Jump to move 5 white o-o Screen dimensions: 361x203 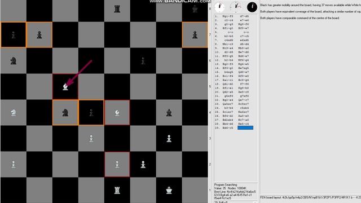coord(230,32)
